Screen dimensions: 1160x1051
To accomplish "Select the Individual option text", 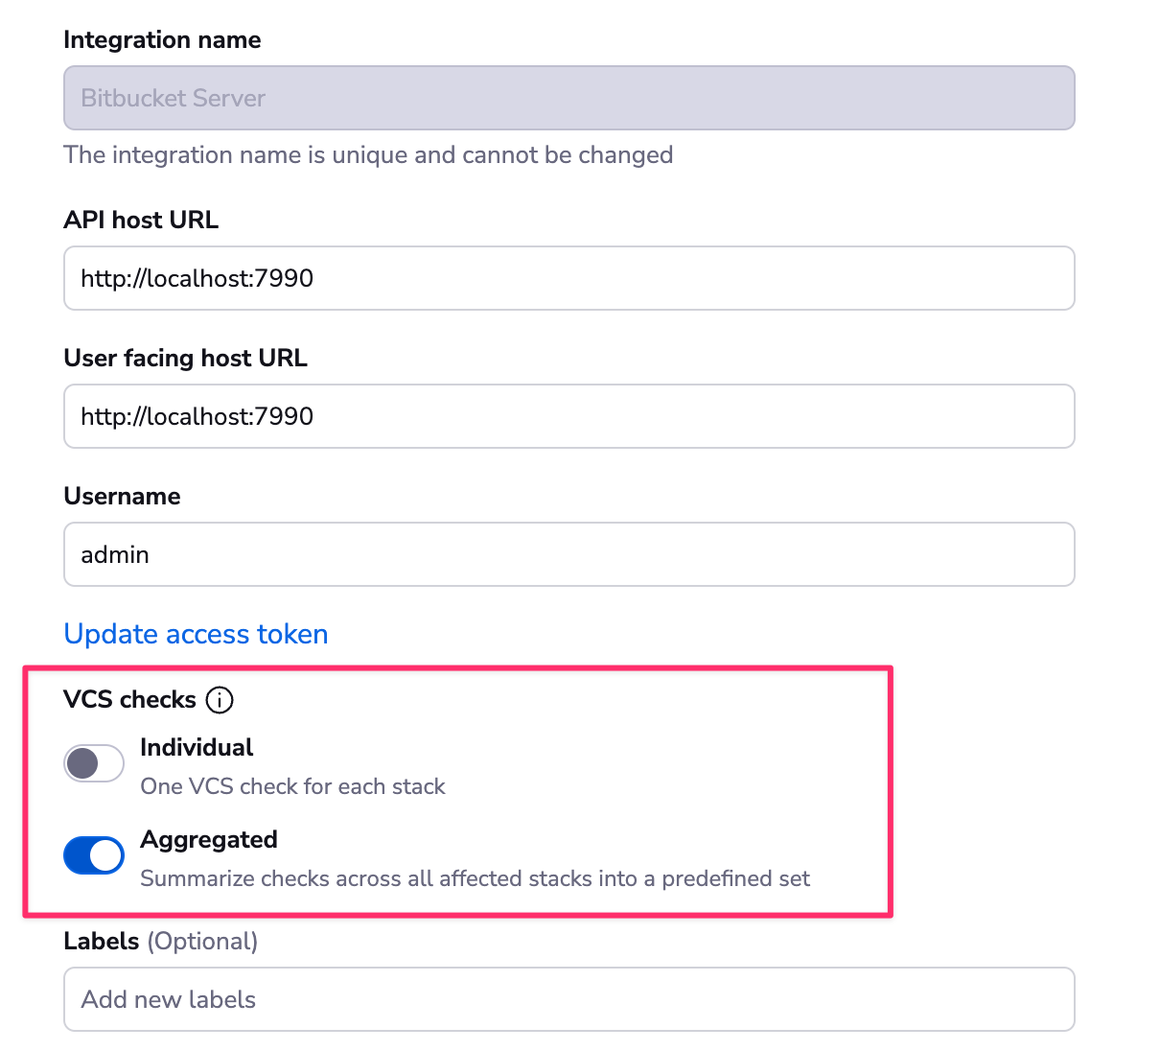I will coord(196,747).
